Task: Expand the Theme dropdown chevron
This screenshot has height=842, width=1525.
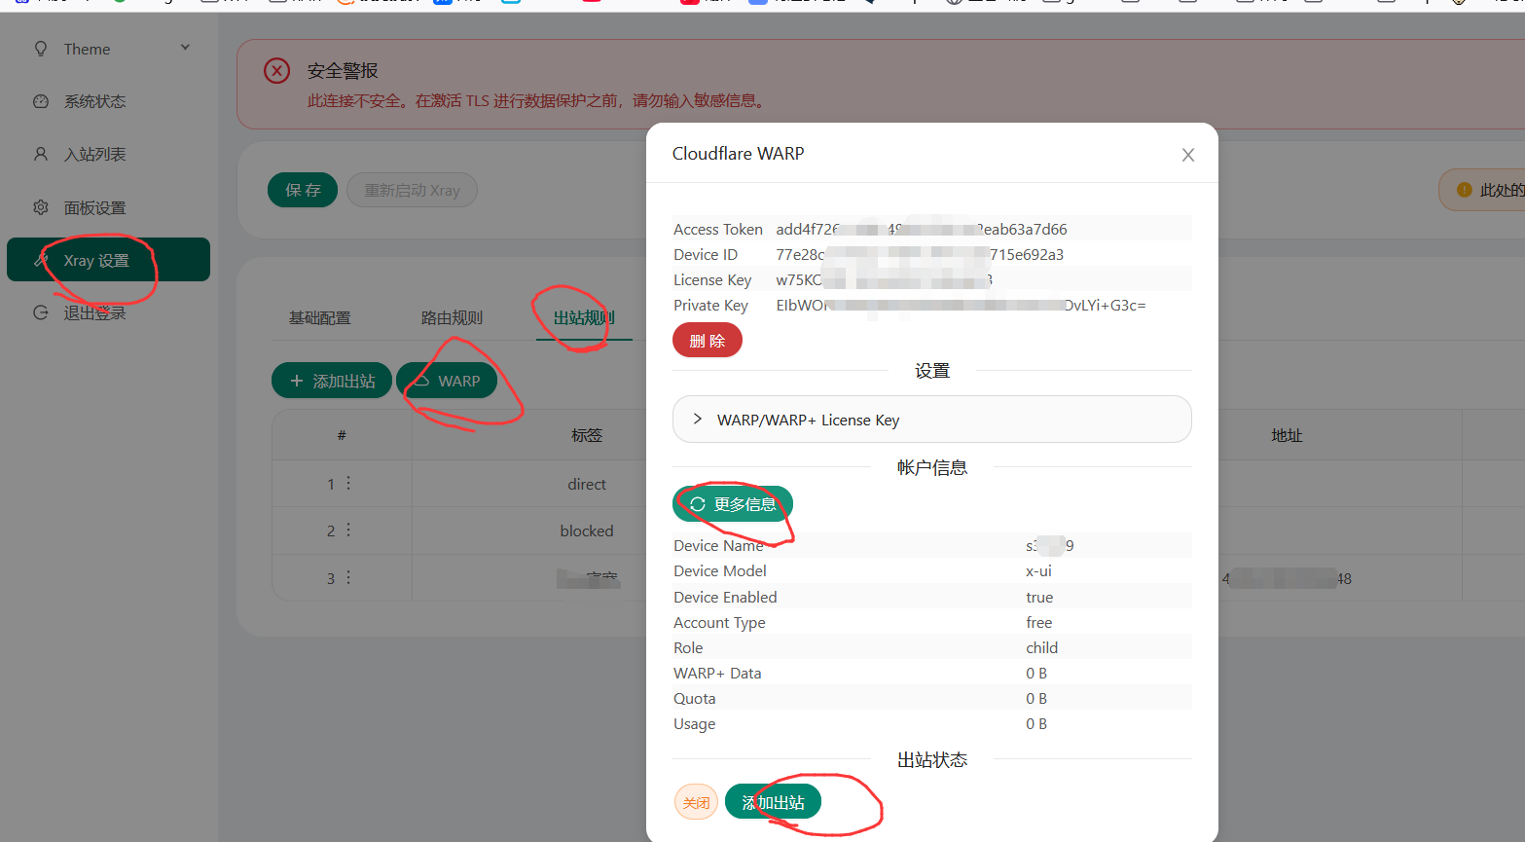Action: click(185, 48)
